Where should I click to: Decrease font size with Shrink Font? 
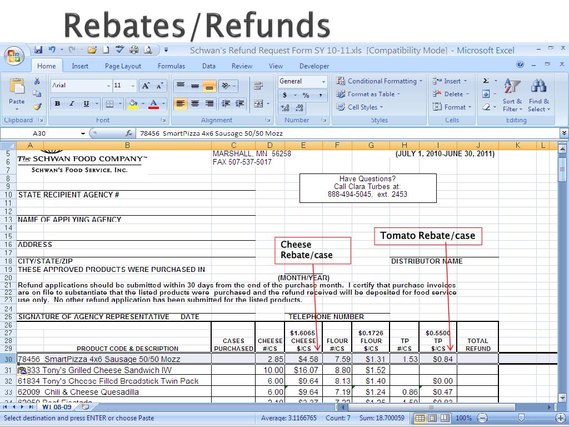[159, 86]
